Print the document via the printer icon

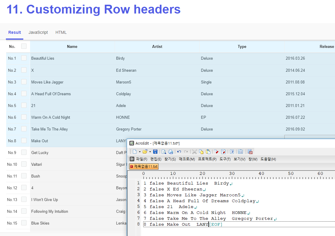pos(171,151)
